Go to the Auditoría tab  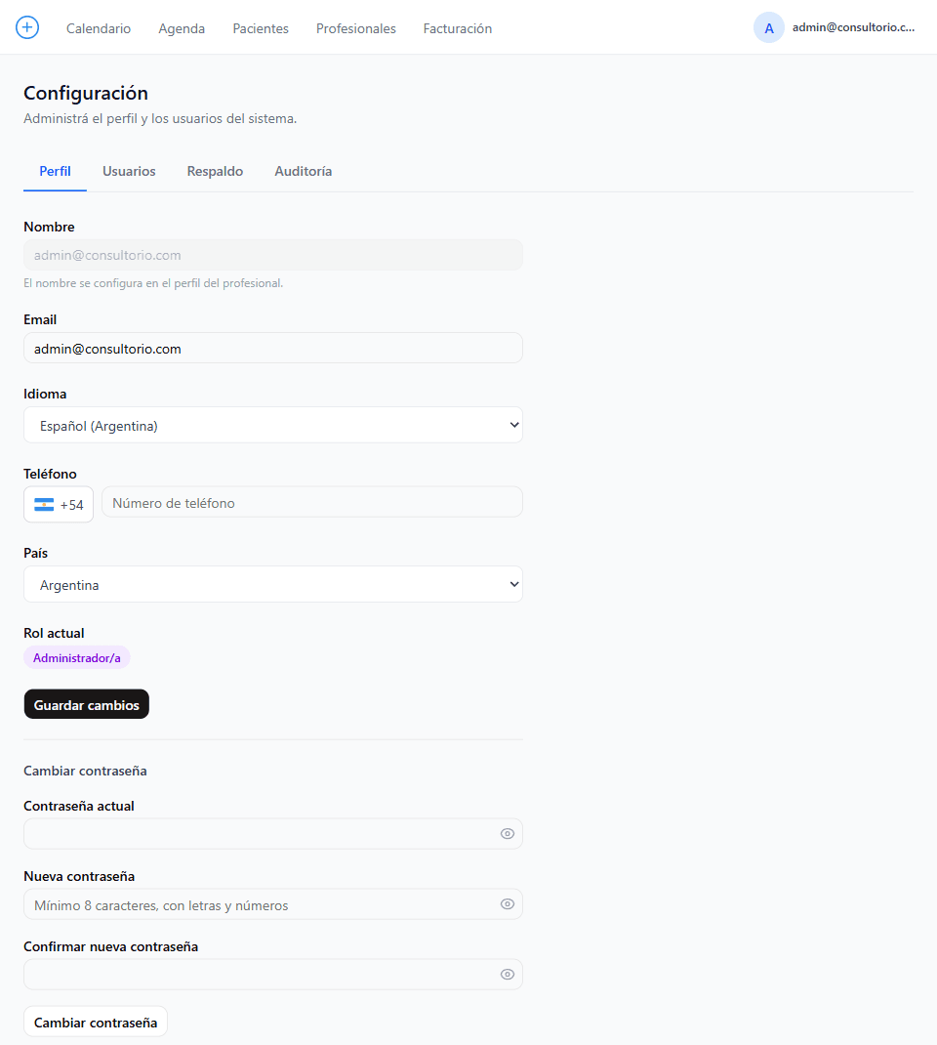click(x=303, y=171)
